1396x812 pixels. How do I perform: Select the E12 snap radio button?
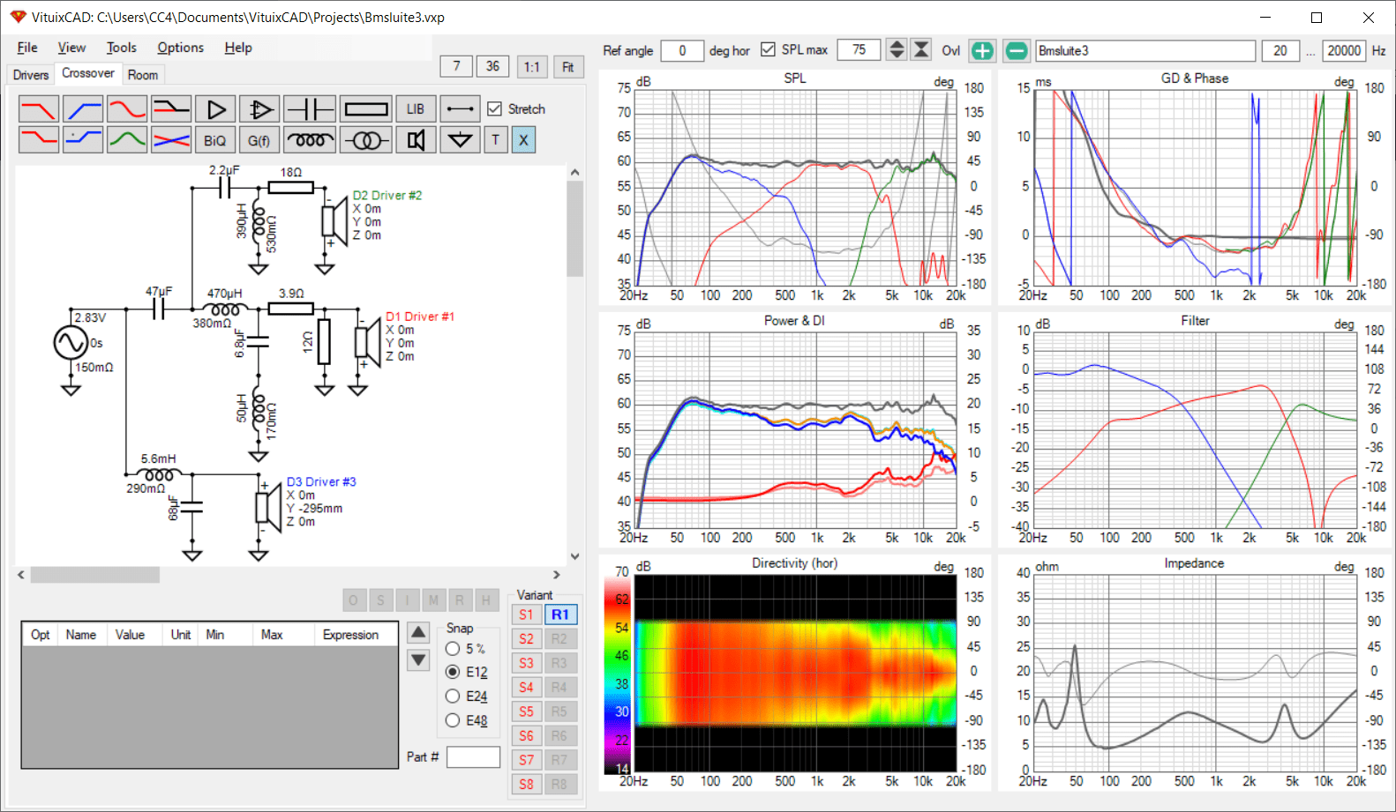point(453,672)
